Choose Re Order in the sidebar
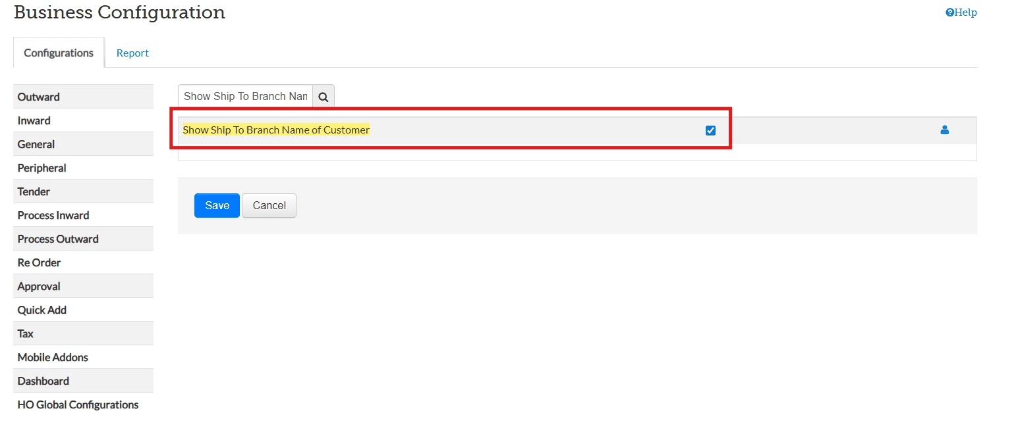Screen dimensions: 1018x438 tap(40, 262)
